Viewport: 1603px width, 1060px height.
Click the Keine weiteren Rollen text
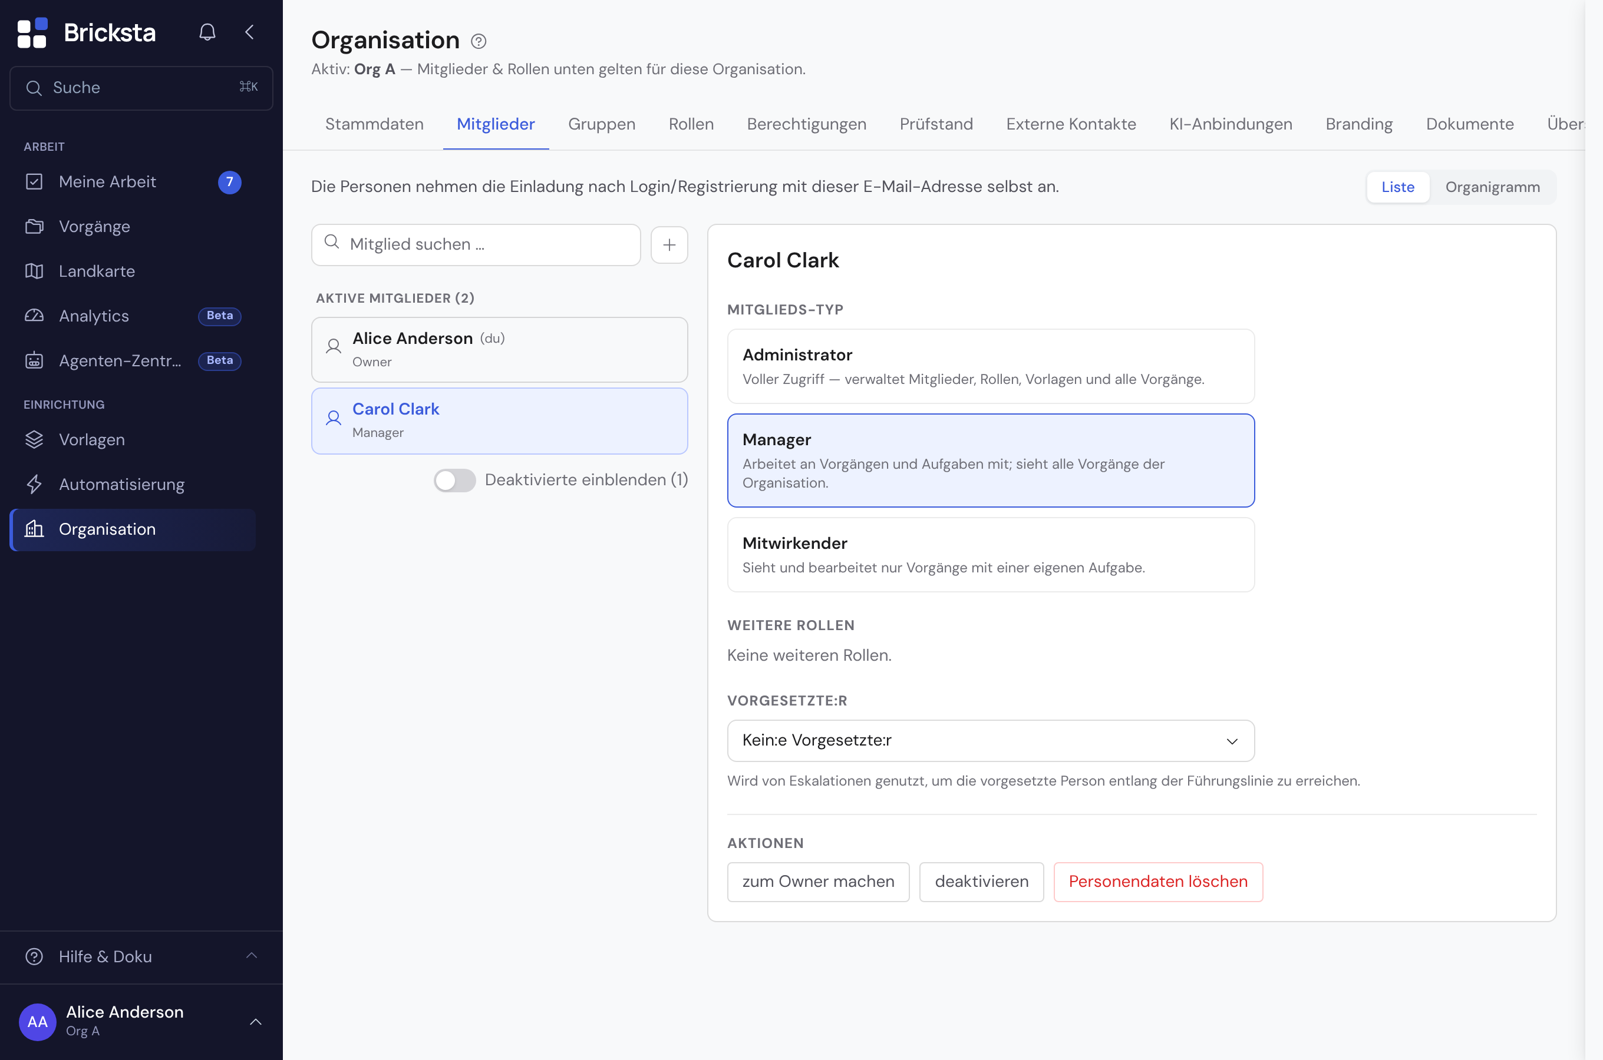click(809, 655)
